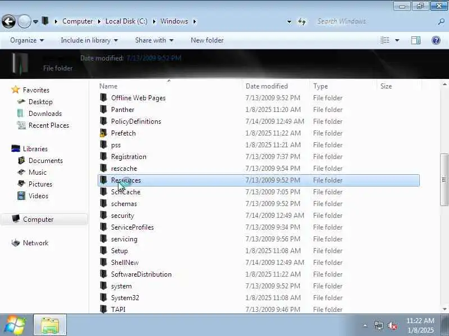Click the folder icon in the address bar
The image size is (449, 336).
pos(45,21)
